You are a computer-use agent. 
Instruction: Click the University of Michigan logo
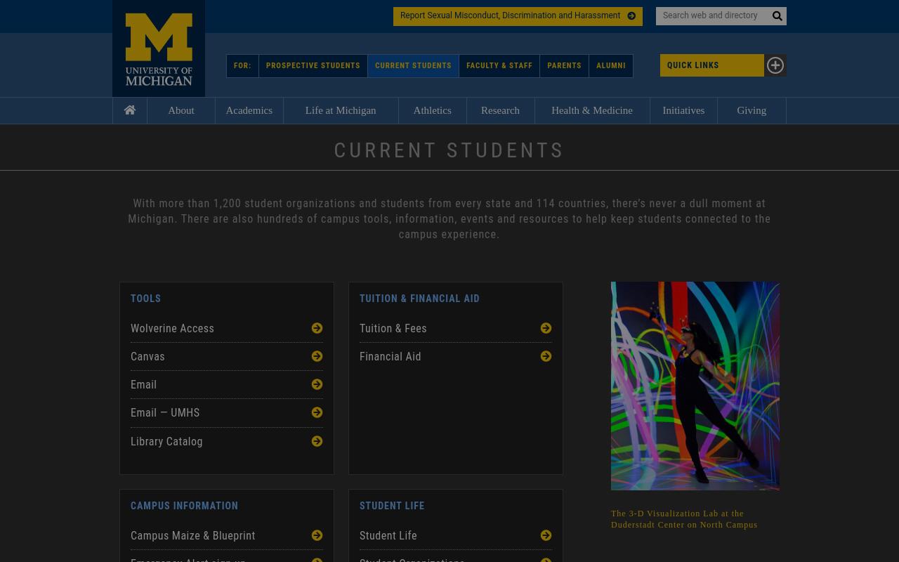pos(159,48)
